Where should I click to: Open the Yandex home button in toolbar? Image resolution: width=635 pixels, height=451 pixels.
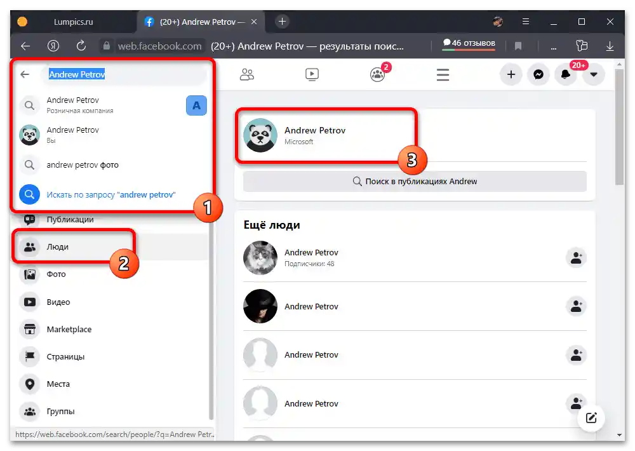(53, 46)
